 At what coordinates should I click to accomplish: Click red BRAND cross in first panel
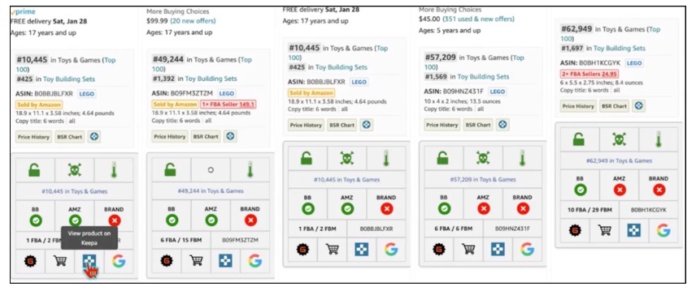(115, 220)
